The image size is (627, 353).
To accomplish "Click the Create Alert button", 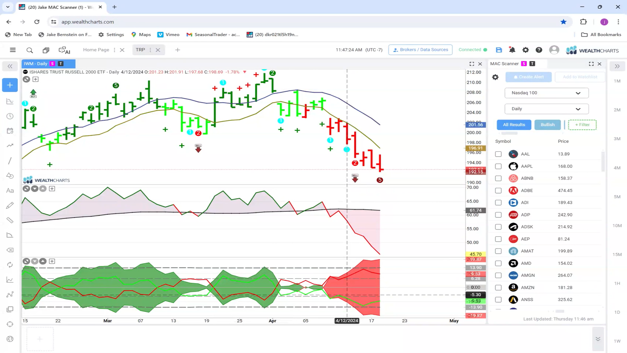I will point(528,77).
